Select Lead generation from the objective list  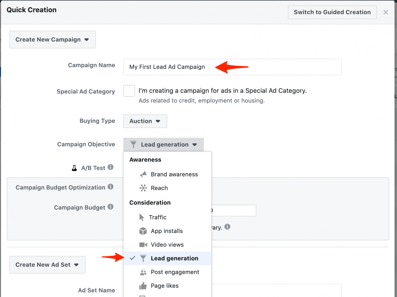point(175,258)
